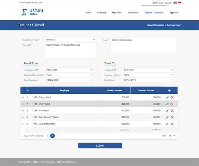The height and width of the screenshot is (166, 199).
Task: Click the Kan'z Informatics footer text
Action: [48, 162]
